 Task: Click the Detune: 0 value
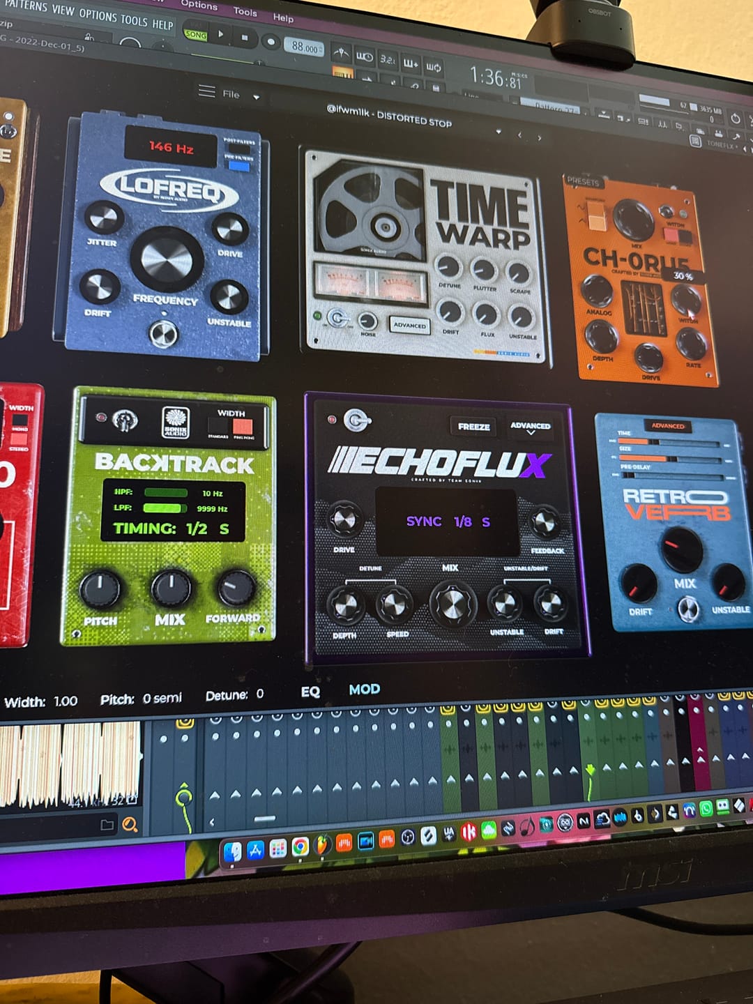(234, 695)
